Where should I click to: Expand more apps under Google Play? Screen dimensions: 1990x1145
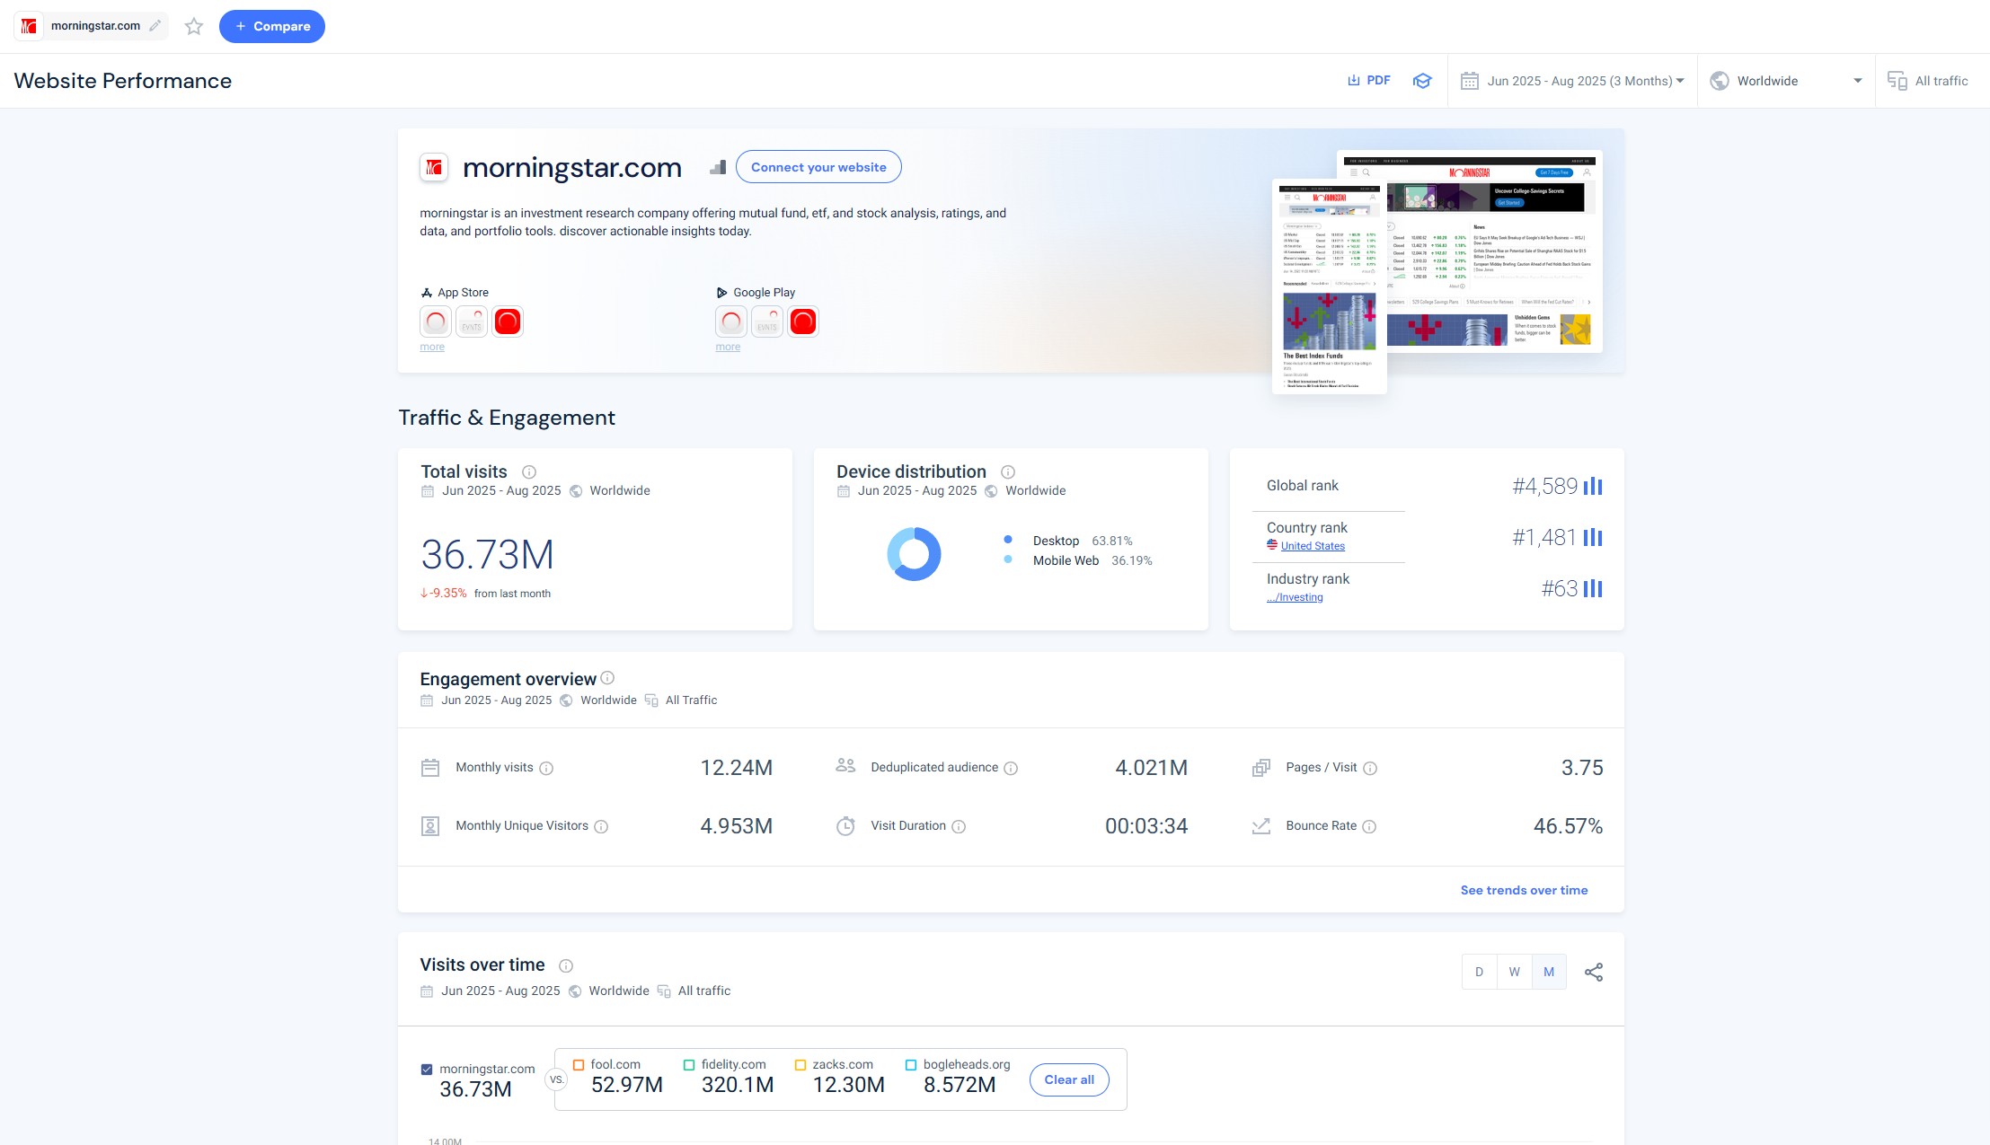[x=728, y=347]
